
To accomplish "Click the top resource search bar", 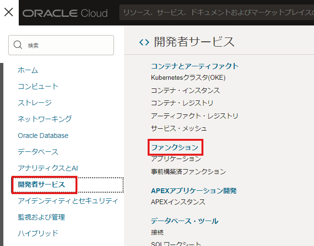I will click(216, 12).
